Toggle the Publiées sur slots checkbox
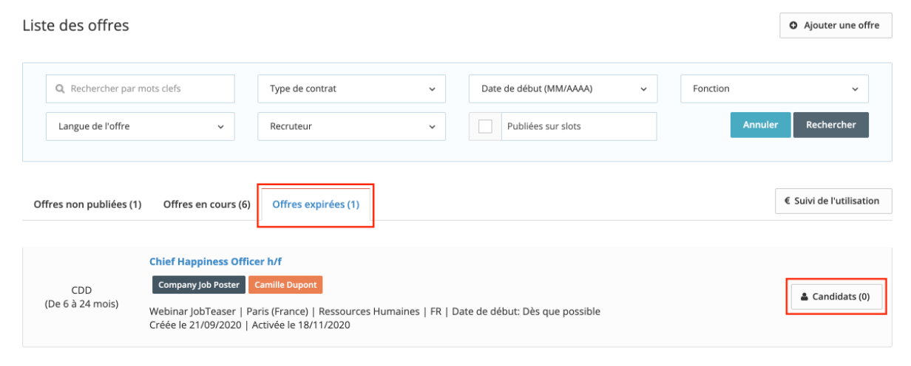The width and height of the screenshot is (911, 366). click(485, 126)
